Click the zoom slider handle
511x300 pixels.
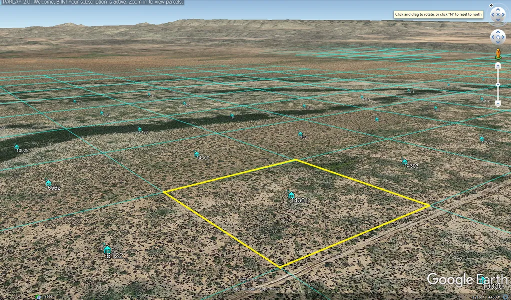coord(498,85)
